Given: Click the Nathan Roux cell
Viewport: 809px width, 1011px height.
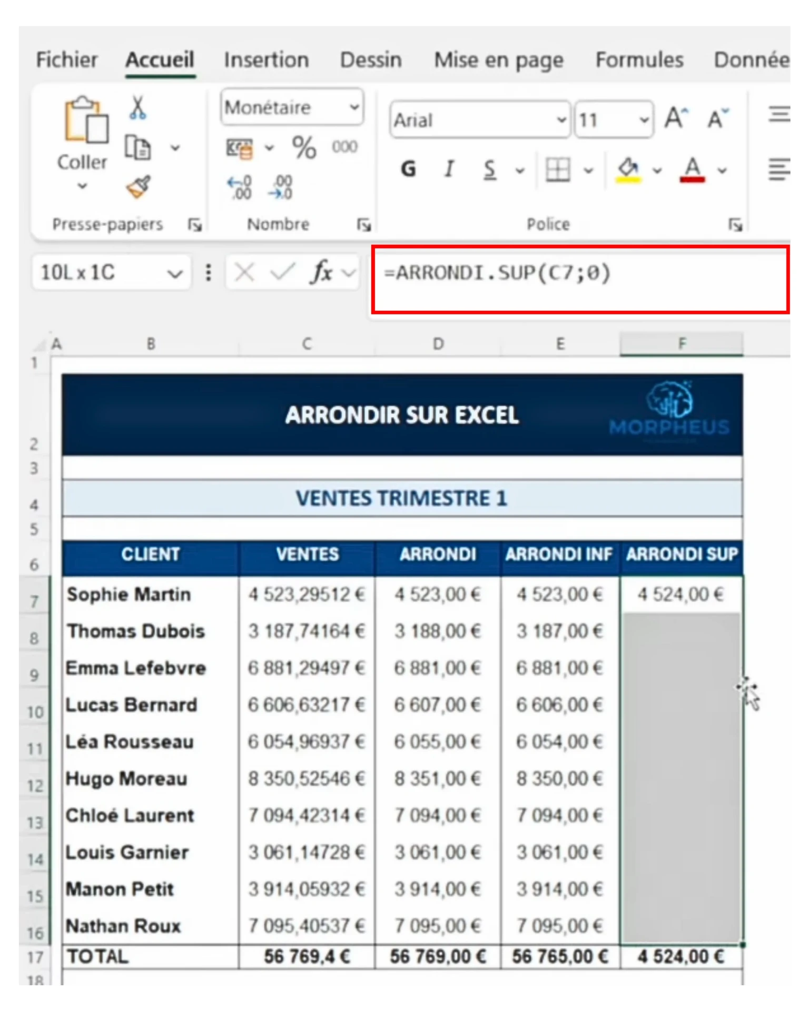Looking at the screenshot, I should pos(150,926).
